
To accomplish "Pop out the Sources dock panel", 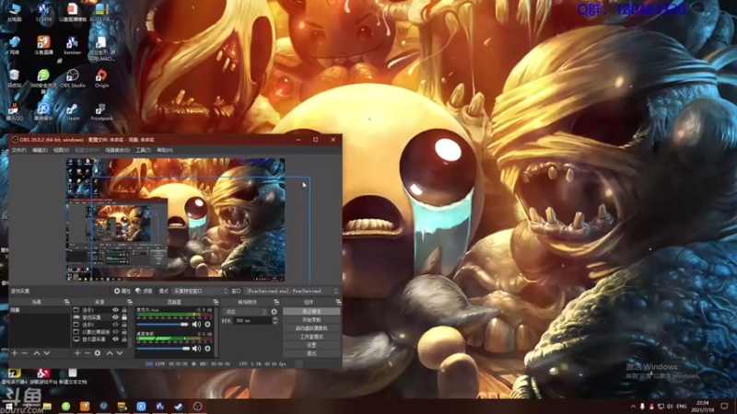I will tap(129, 303).
